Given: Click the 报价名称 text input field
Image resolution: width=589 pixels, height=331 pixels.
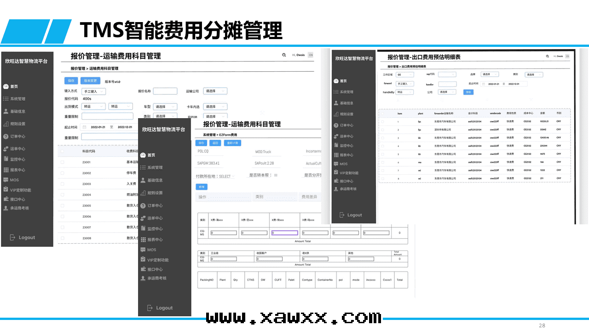Looking at the screenshot, I should 165,91.
